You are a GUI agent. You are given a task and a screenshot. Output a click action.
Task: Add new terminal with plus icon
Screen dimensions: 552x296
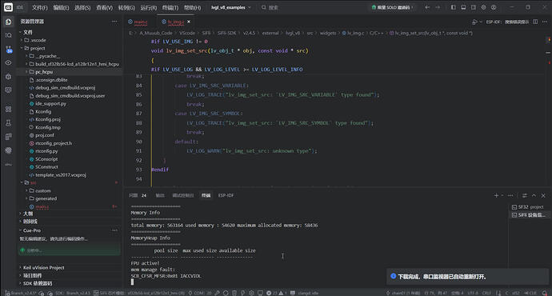tap(496, 195)
